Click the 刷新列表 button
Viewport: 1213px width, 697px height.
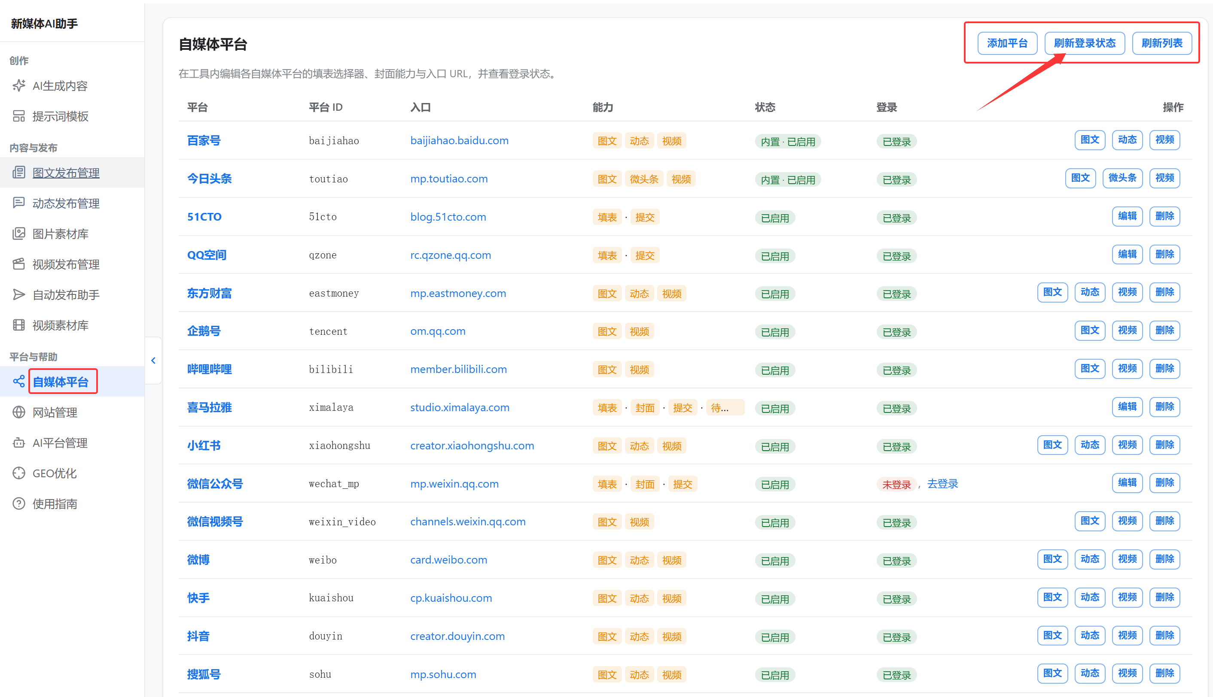click(x=1162, y=43)
